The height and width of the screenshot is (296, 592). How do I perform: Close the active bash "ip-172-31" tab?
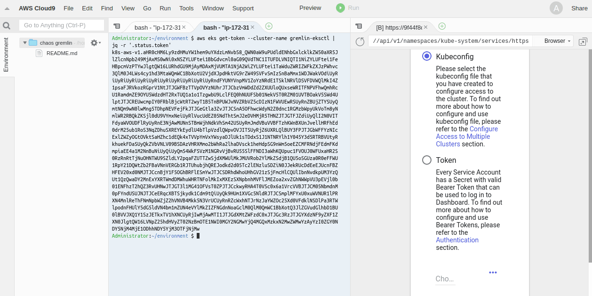(x=252, y=27)
